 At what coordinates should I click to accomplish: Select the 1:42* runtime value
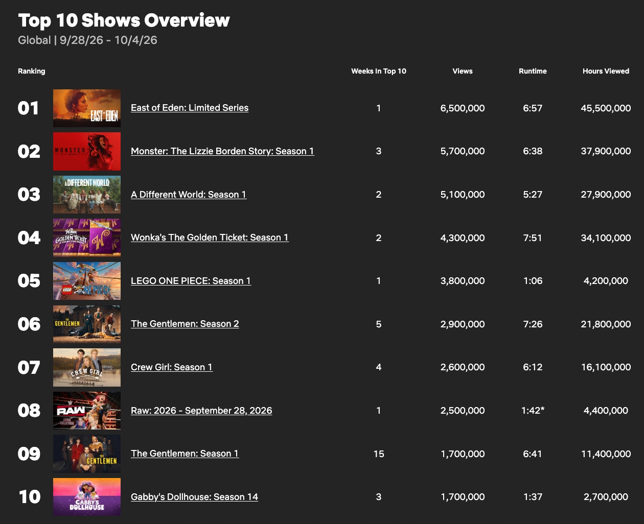tap(533, 411)
